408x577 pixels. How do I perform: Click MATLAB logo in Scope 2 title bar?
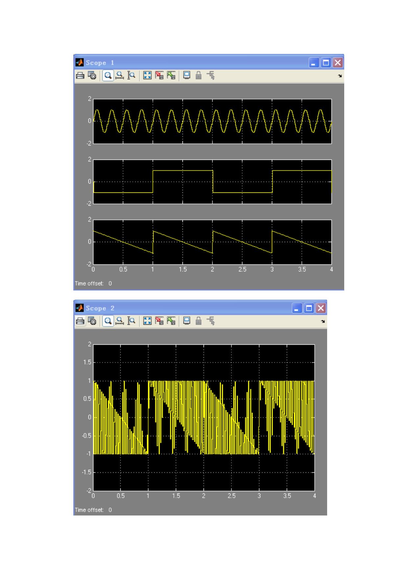80,308
